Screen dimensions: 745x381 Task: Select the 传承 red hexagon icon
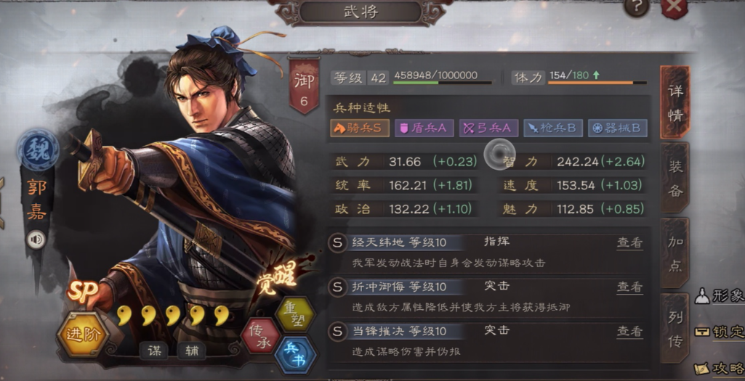[261, 335]
